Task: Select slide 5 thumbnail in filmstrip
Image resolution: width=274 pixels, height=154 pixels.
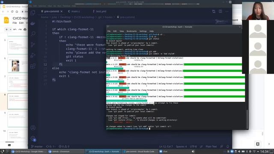Action: click(18, 47)
